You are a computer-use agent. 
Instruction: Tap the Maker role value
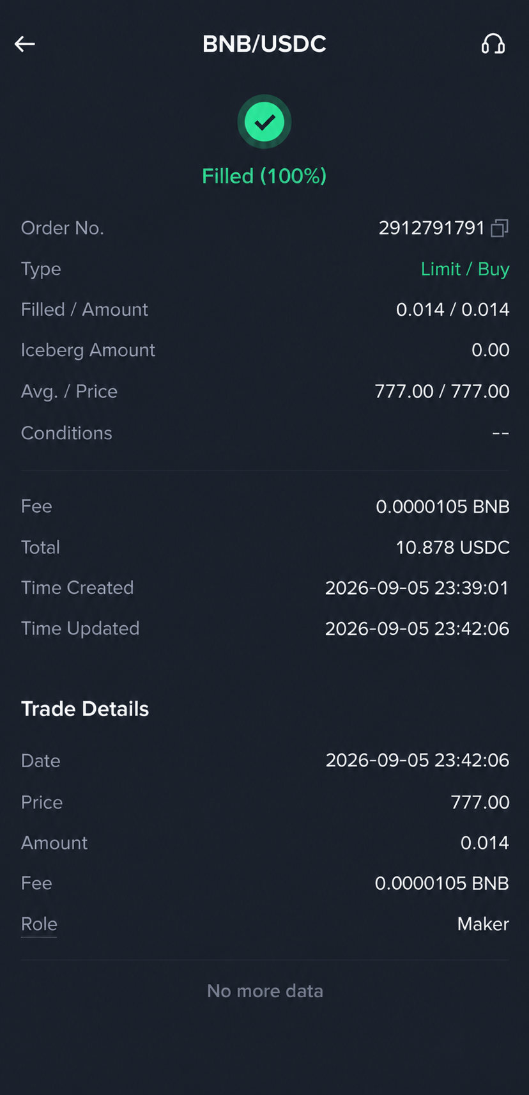click(483, 924)
